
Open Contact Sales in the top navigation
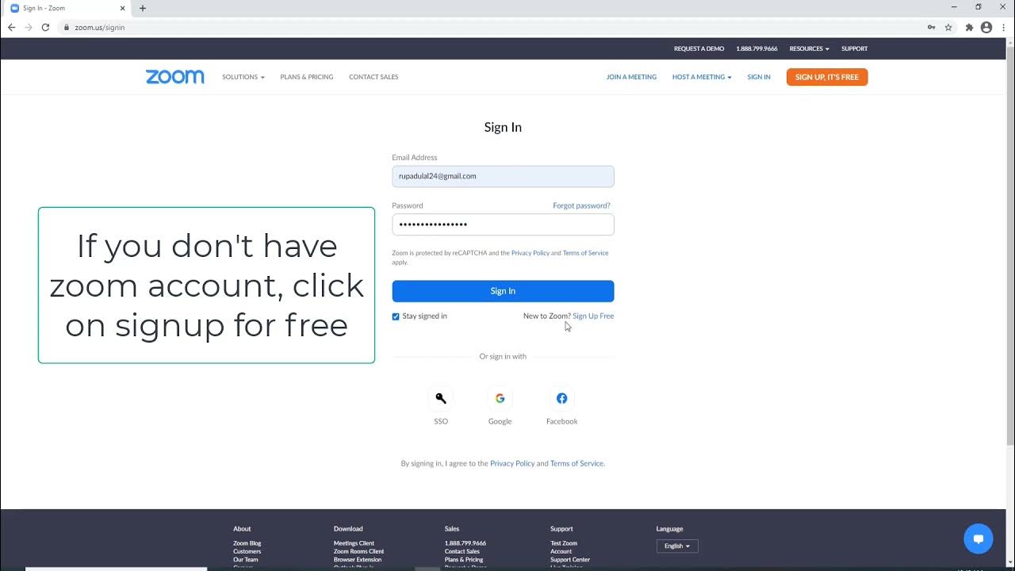click(x=373, y=77)
